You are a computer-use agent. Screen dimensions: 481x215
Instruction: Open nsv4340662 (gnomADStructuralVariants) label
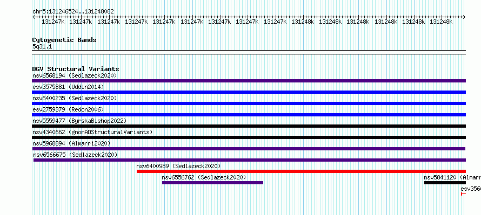92,132
